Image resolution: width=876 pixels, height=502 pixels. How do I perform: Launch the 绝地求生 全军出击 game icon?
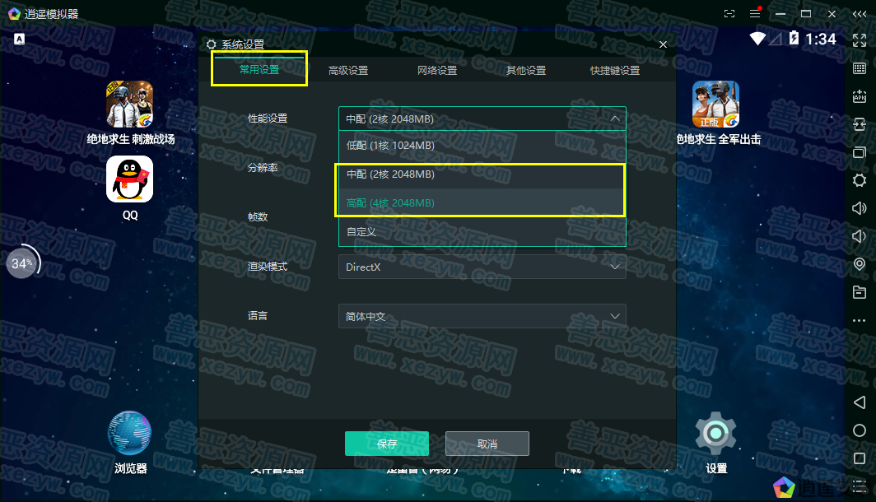click(x=715, y=105)
